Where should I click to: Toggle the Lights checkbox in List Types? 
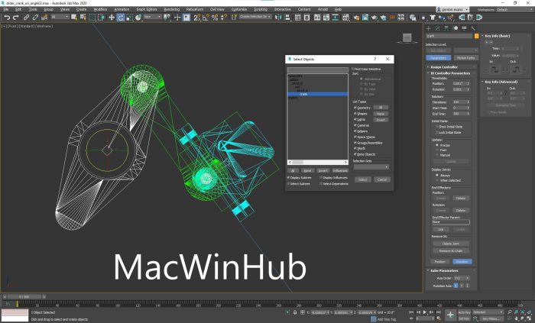tap(355, 119)
